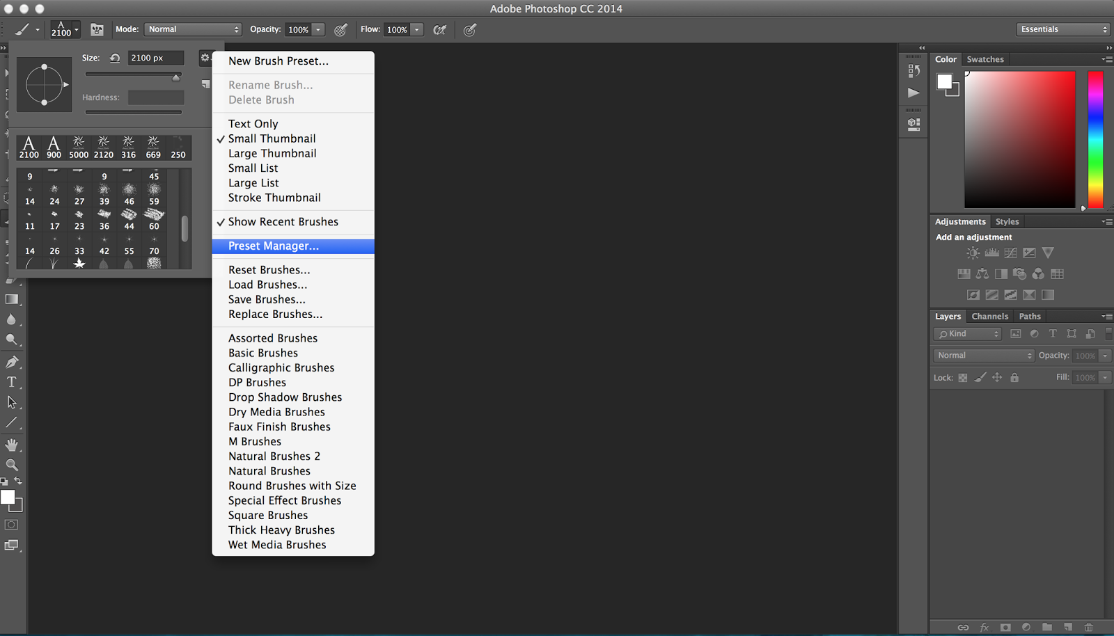Screen dimensions: 1114x636
Task: Toggle adjustment layers filter in Layers panel
Action: [x=1035, y=334]
